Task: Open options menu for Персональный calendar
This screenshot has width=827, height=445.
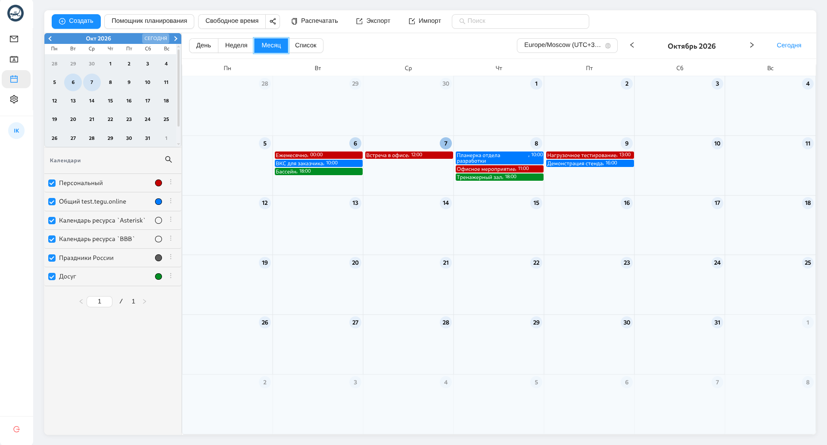Action: [x=171, y=182]
